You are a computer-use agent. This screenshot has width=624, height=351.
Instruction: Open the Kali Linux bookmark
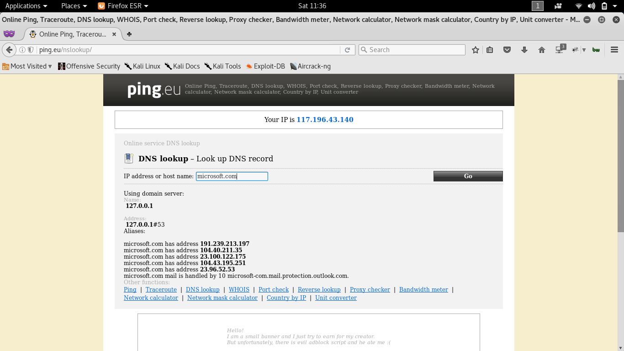click(143, 66)
